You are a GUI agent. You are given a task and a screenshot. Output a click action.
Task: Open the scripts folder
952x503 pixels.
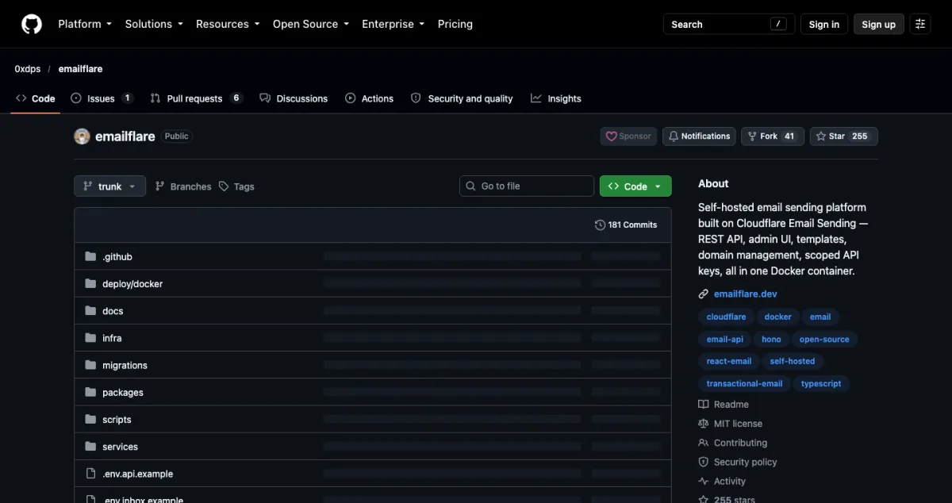(x=117, y=419)
